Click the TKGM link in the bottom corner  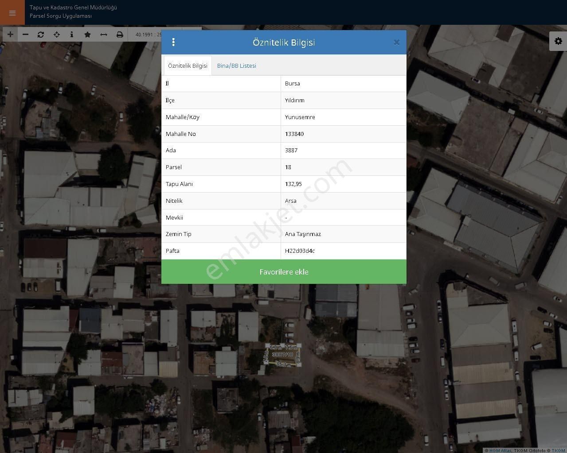[x=558, y=450]
